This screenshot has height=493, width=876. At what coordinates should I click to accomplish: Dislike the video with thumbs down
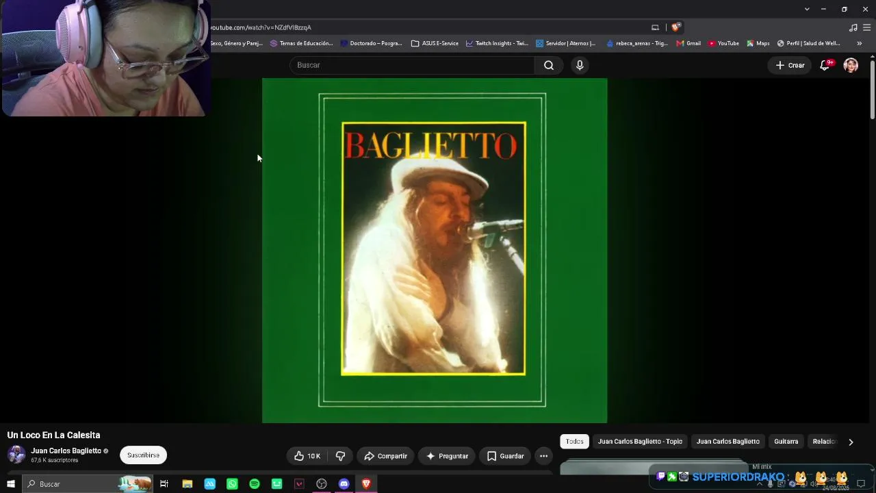click(x=340, y=456)
